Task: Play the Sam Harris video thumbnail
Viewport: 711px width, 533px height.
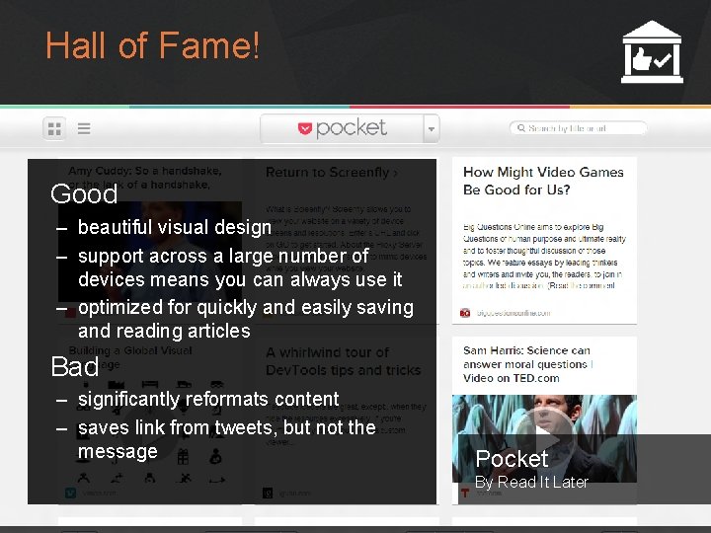Action: click(544, 438)
